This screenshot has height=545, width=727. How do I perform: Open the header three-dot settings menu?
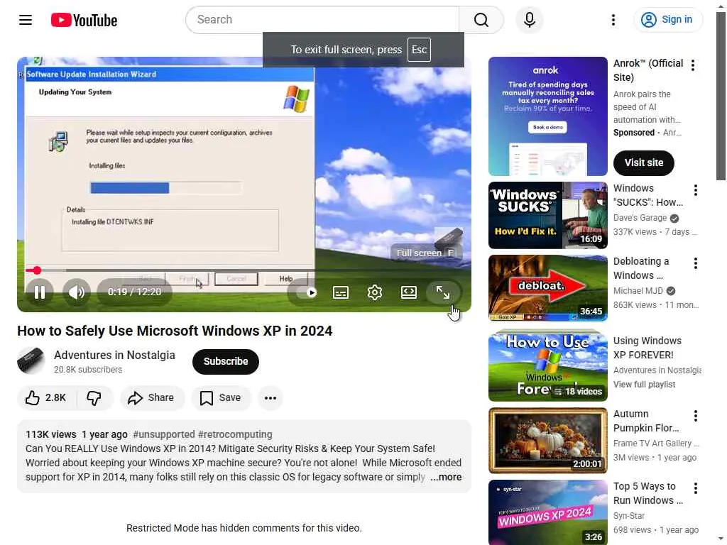point(613,20)
